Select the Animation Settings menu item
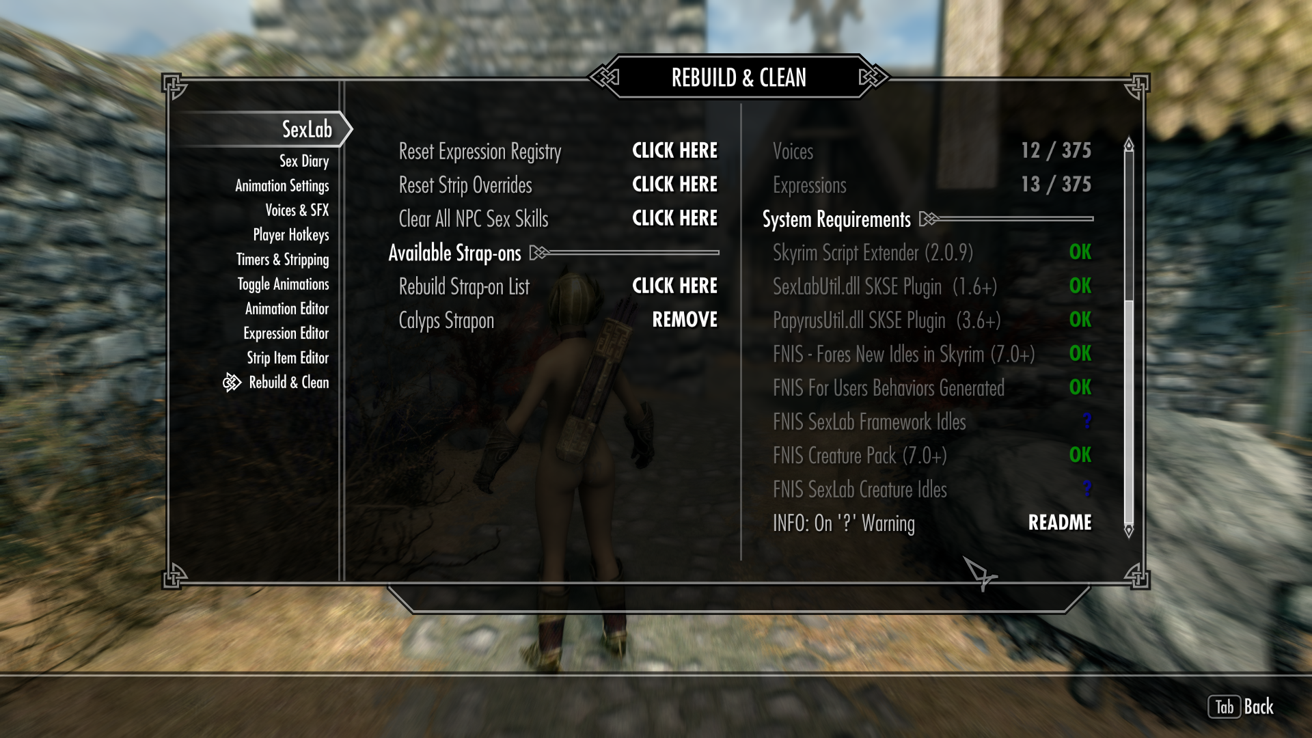The height and width of the screenshot is (738, 1312). 280,184
